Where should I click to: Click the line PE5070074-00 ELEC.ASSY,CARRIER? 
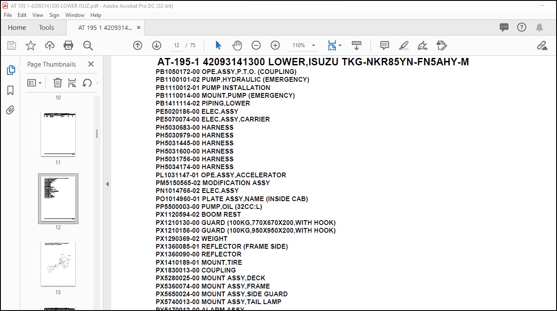pos(212,119)
